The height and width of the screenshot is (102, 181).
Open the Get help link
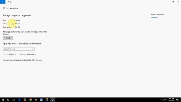(x=154, y=18)
